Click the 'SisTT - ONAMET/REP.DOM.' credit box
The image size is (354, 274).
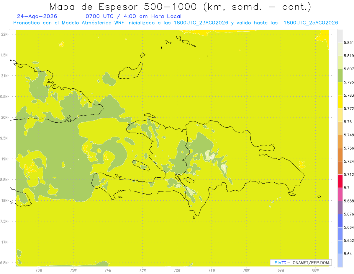(301, 262)
